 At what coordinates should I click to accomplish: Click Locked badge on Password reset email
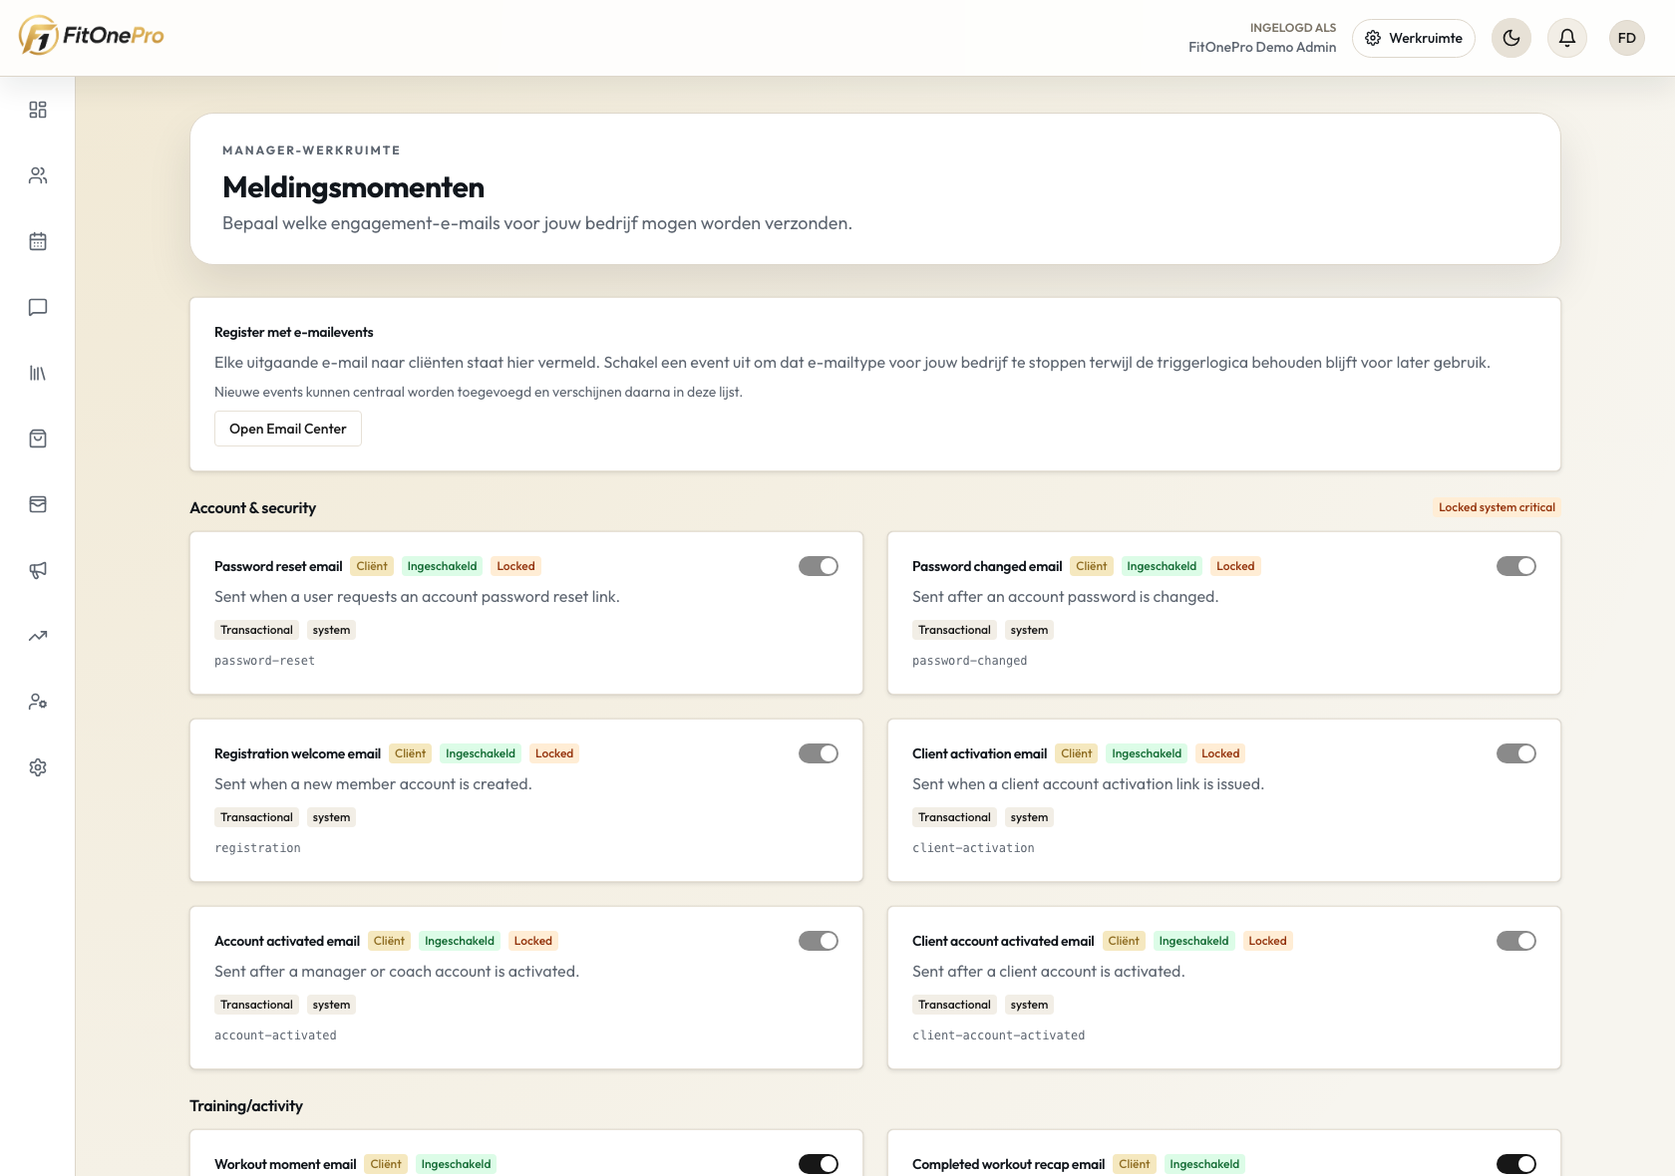coord(516,566)
